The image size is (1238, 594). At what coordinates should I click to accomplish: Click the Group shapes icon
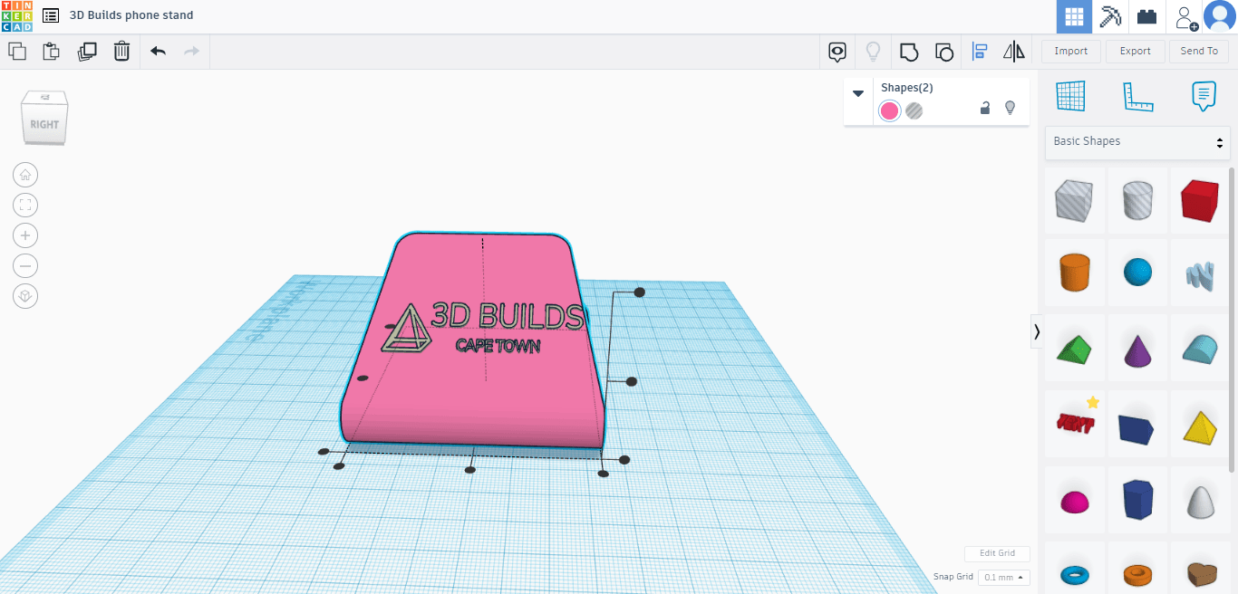click(x=908, y=52)
